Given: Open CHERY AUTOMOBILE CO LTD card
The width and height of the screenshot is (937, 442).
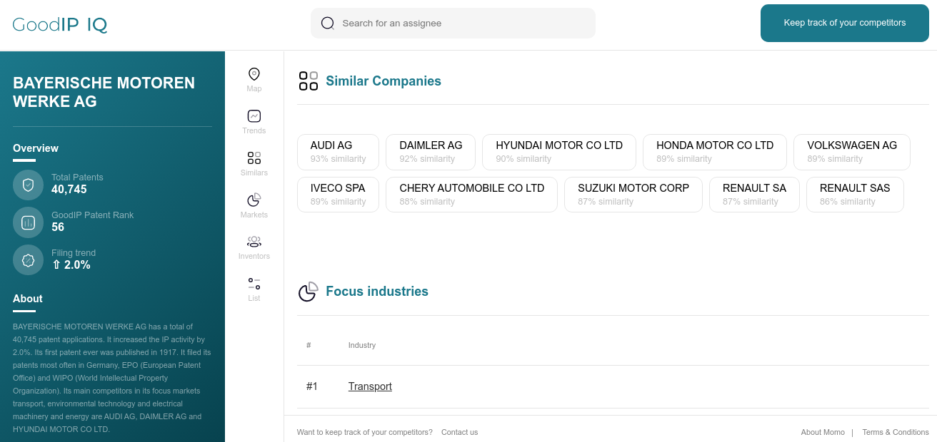Looking at the screenshot, I should [471, 195].
